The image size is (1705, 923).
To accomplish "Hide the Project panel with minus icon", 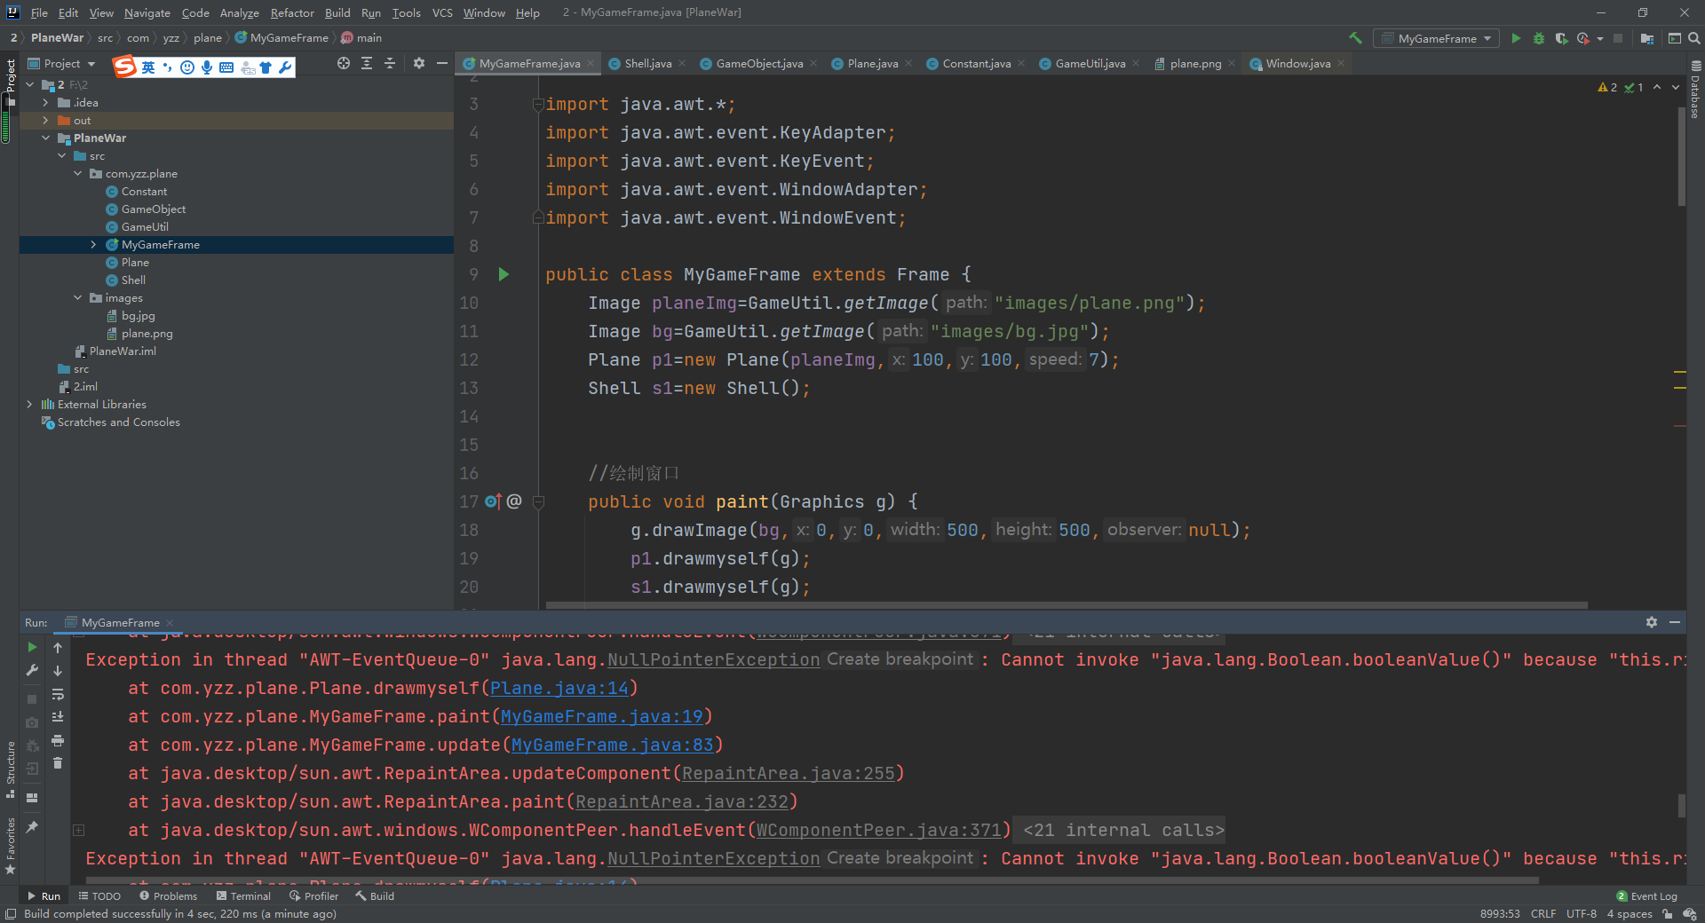I will tap(441, 63).
